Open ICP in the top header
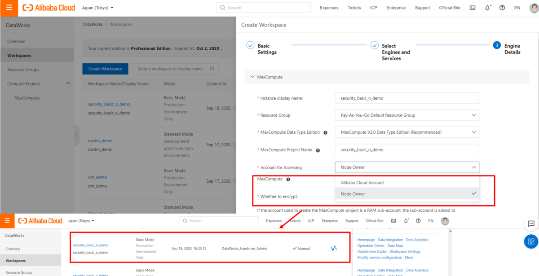Screen dimensions: 539x276 coord(374,8)
